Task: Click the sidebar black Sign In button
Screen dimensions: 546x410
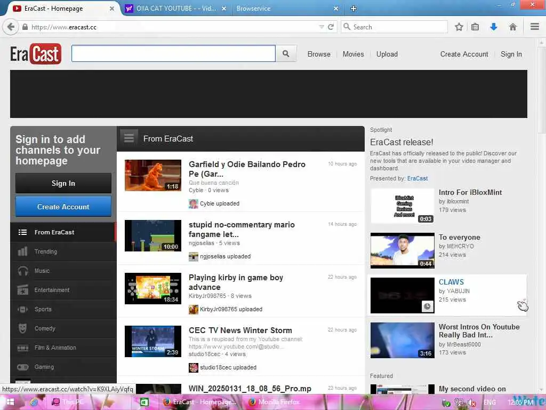Action: click(63, 183)
